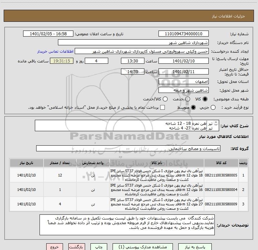Click the goods group field تاسیسات و مصالح ساختمانی

(x=128, y=148)
